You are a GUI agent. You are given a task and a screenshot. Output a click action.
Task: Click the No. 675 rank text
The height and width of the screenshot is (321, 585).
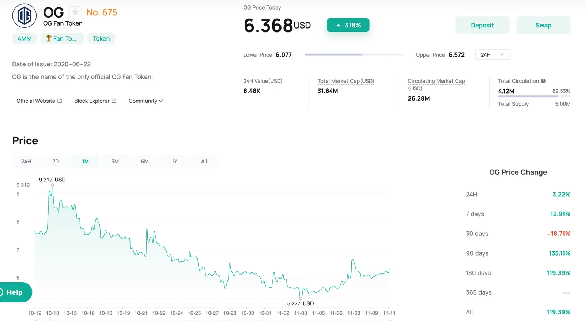coord(102,12)
